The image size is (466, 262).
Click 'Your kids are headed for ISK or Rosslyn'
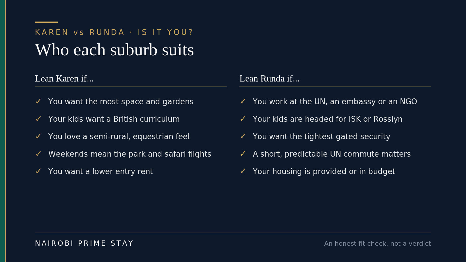click(x=328, y=119)
